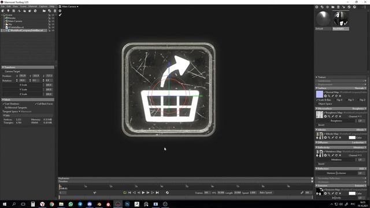370x208 pixels.
Task: Select the Render item in scene tree
Action: [12, 18]
